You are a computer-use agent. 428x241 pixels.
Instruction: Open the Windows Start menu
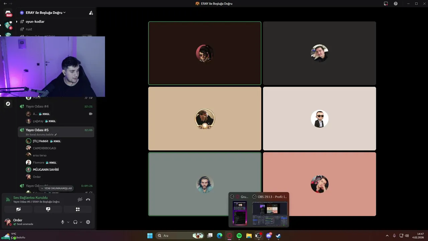(x=150, y=236)
